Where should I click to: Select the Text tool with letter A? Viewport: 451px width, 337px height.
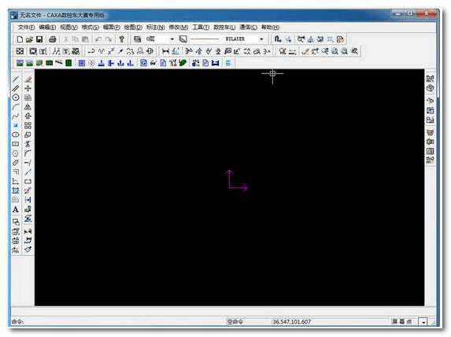click(16, 209)
